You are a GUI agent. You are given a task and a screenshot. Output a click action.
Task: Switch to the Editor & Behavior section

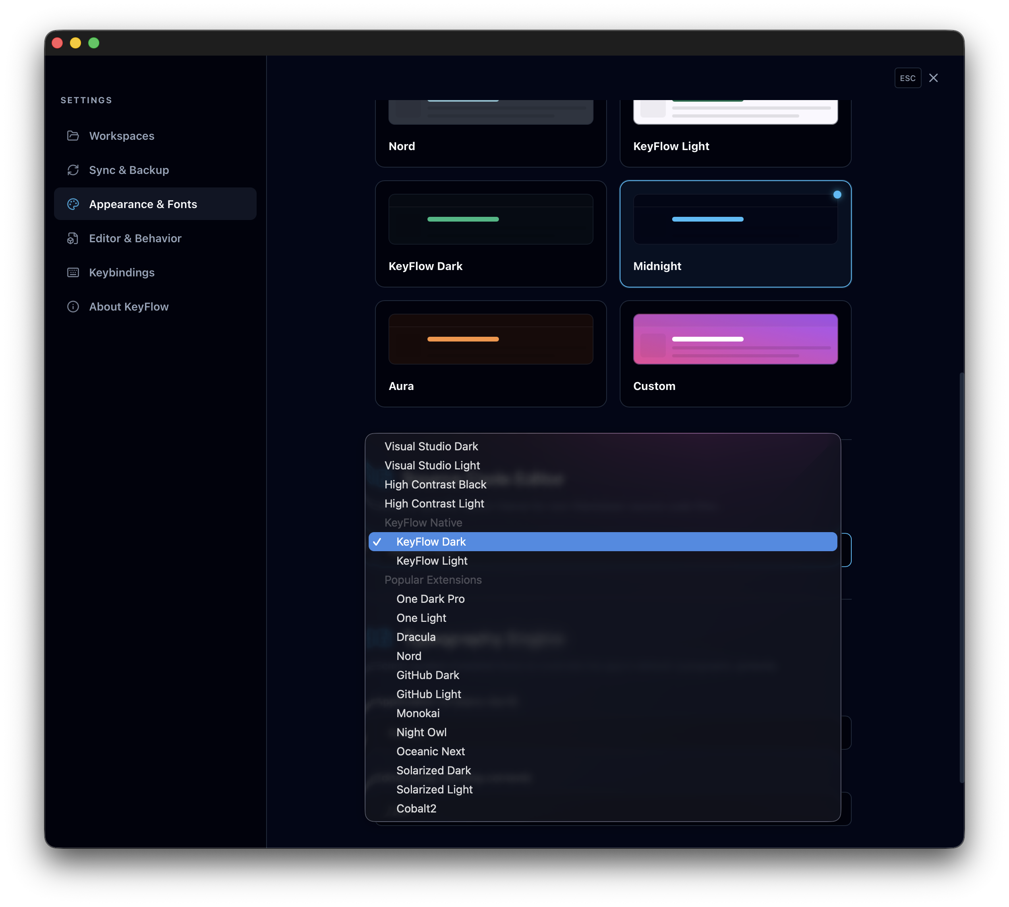[x=135, y=238]
